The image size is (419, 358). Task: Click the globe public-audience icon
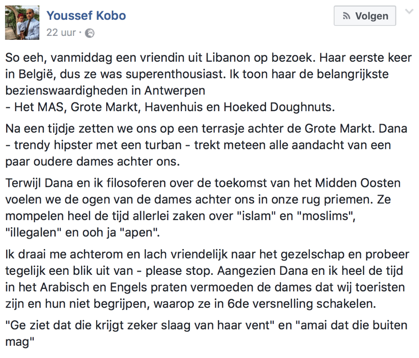coord(90,33)
